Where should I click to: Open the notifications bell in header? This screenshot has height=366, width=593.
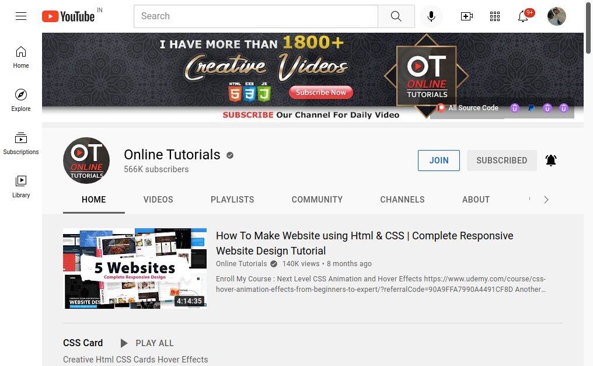523,16
